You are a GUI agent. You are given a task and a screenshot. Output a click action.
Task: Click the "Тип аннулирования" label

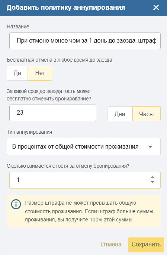29,132
